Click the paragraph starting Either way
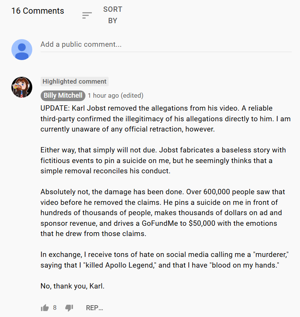The width and height of the screenshot is (300, 317). coord(163,160)
